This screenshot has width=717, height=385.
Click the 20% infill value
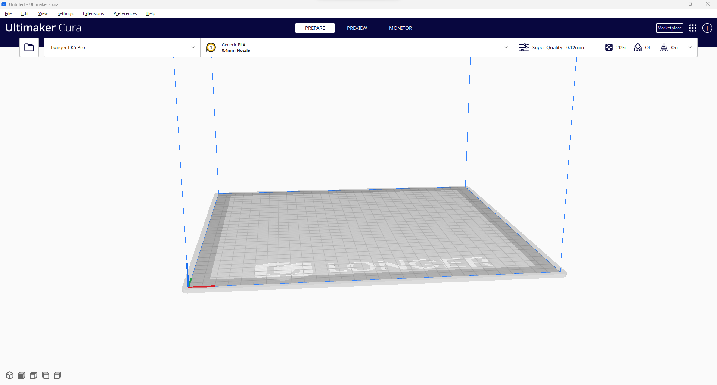(x=621, y=47)
